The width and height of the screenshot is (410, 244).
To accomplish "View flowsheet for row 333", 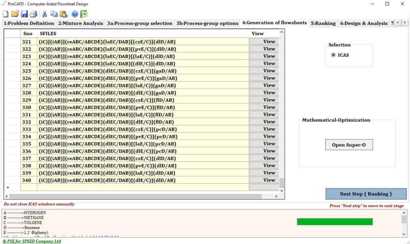I will pyautogui.click(x=264, y=129).
